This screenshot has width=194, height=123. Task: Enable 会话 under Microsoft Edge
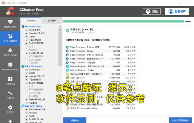coord(27,47)
